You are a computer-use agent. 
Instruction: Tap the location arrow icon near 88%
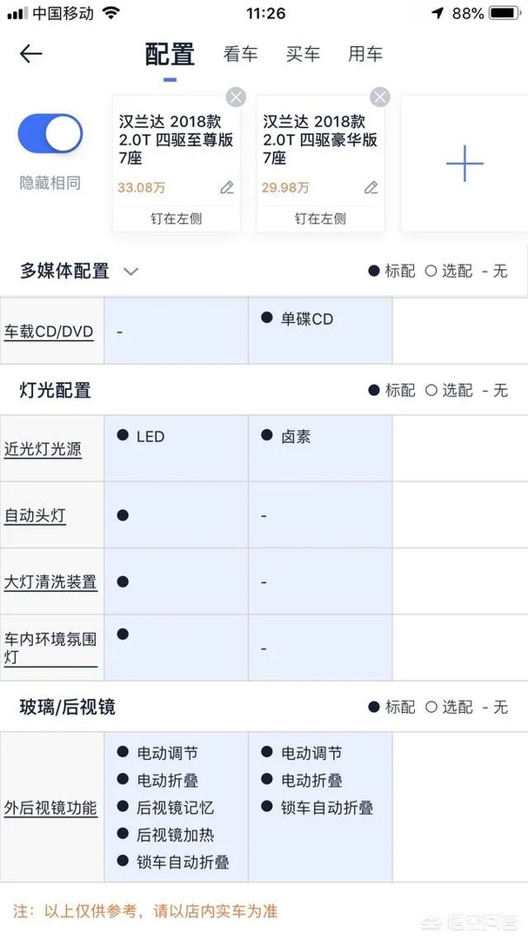(x=437, y=12)
